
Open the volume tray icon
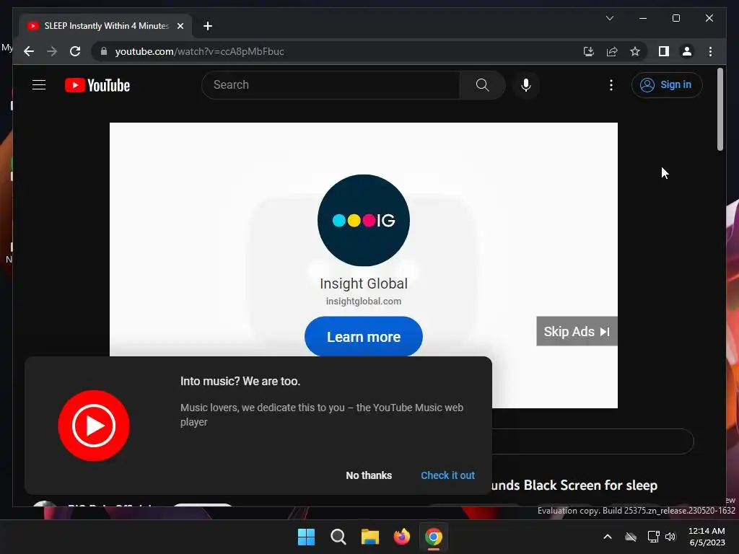point(670,537)
